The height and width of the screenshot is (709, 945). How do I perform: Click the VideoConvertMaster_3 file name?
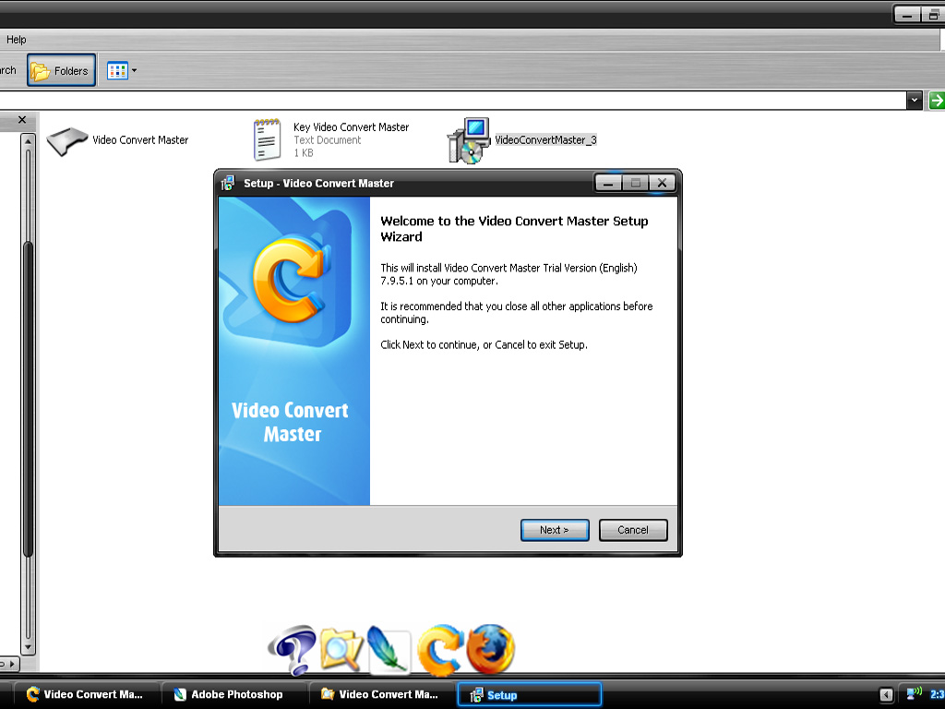(x=545, y=140)
